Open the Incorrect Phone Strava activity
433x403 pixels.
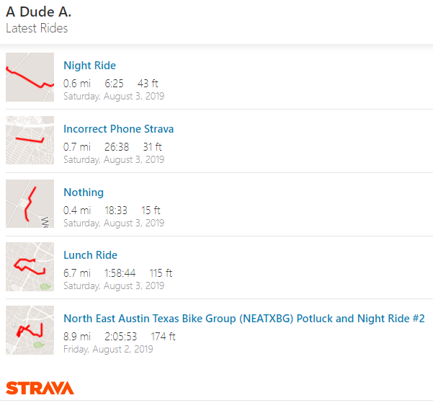118,129
